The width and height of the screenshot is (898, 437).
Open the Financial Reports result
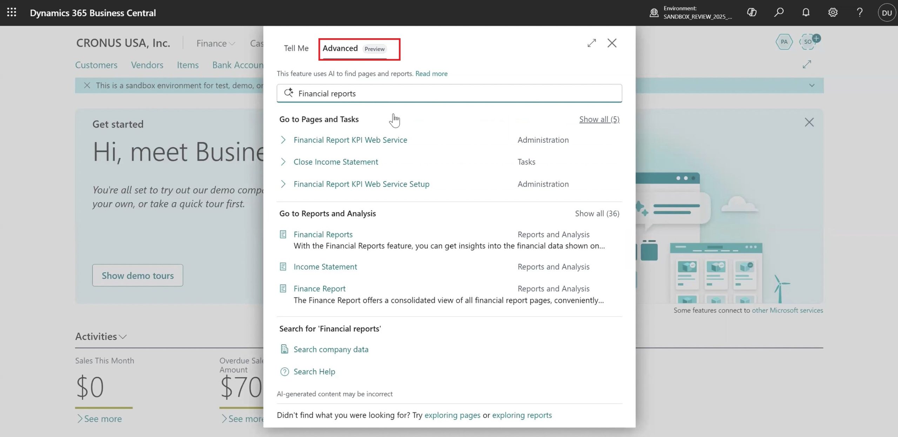(x=323, y=235)
